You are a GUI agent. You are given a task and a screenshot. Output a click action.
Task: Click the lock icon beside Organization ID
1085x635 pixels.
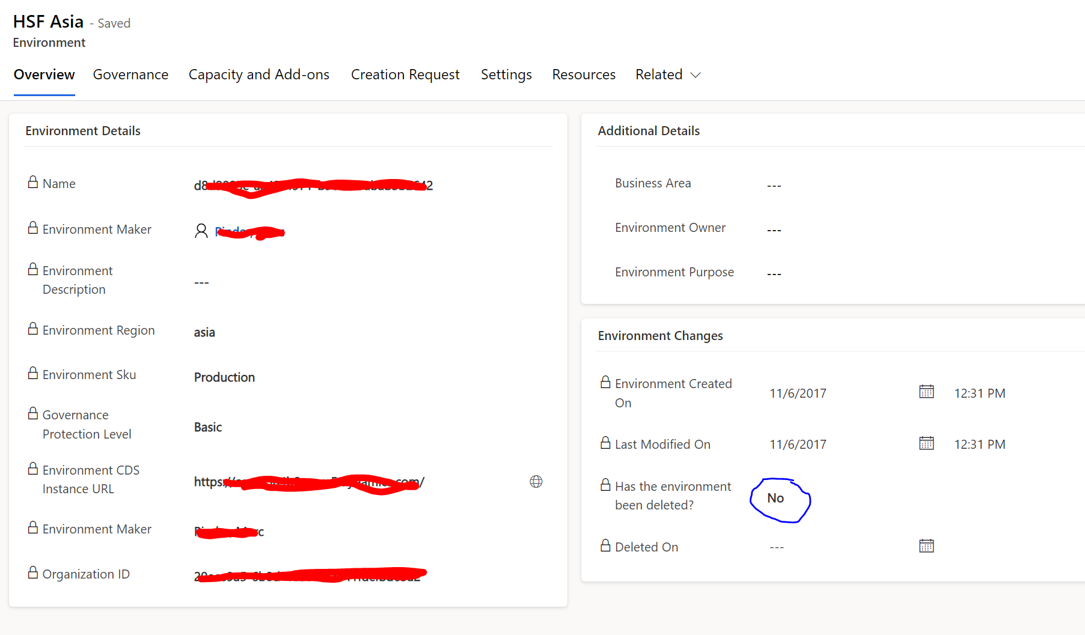32,572
